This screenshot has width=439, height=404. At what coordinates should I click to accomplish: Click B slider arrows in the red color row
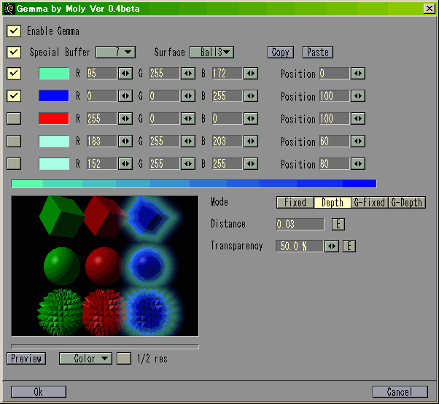pos(251,118)
